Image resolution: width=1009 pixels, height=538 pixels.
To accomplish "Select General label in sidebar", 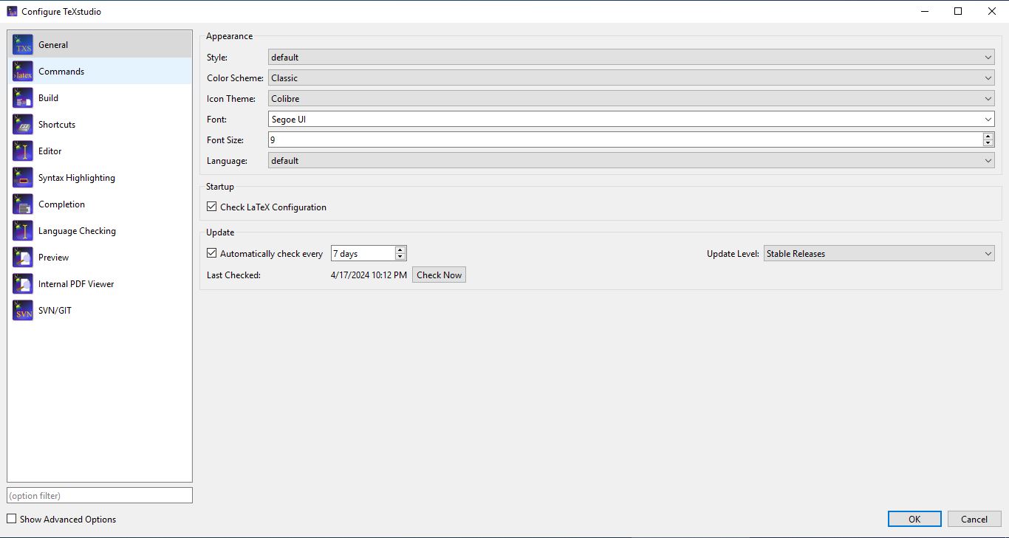I will coord(53,45).
